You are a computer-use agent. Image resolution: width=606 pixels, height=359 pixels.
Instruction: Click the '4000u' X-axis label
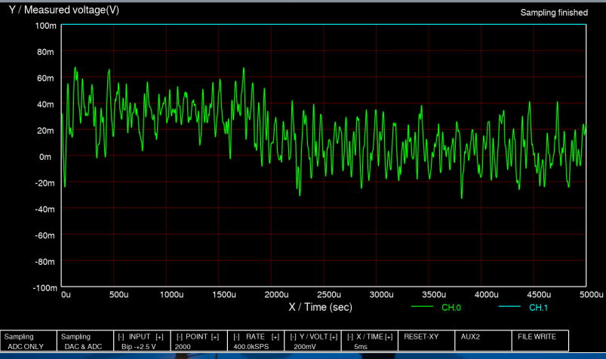(x=486, y=295)
